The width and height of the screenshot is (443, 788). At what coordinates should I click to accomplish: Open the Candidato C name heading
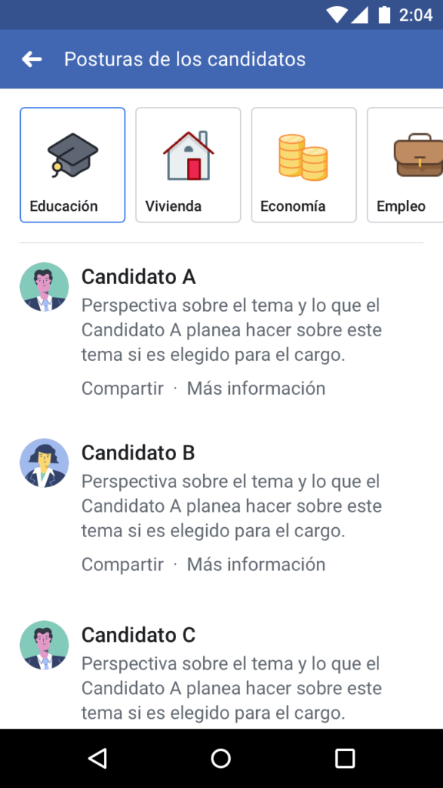[138, 635]
